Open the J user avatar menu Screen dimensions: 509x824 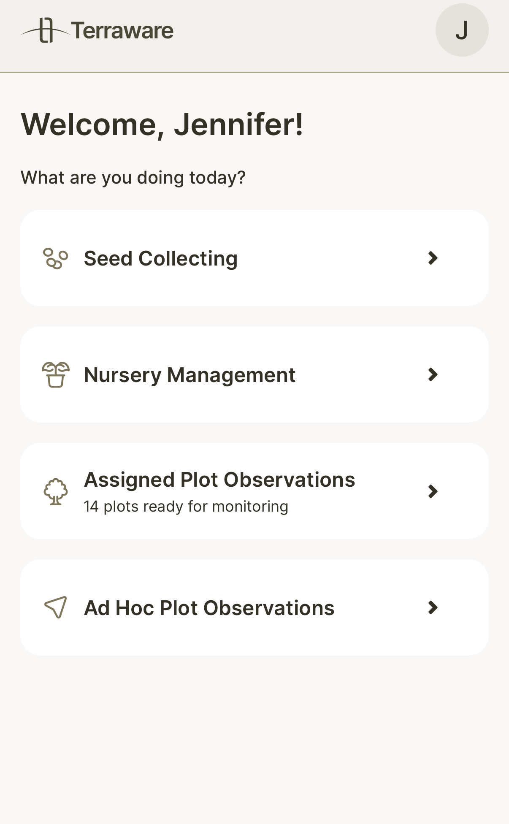(462, 30)
